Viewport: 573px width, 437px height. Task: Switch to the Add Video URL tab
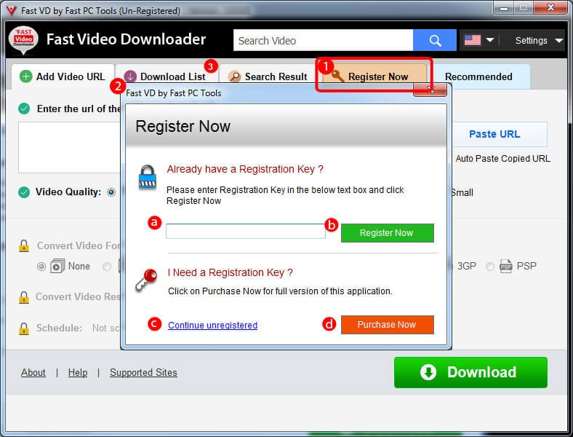[63, 76]
